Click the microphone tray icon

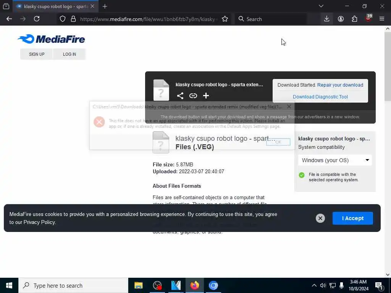pyautogui.click(x=342, y=285)
